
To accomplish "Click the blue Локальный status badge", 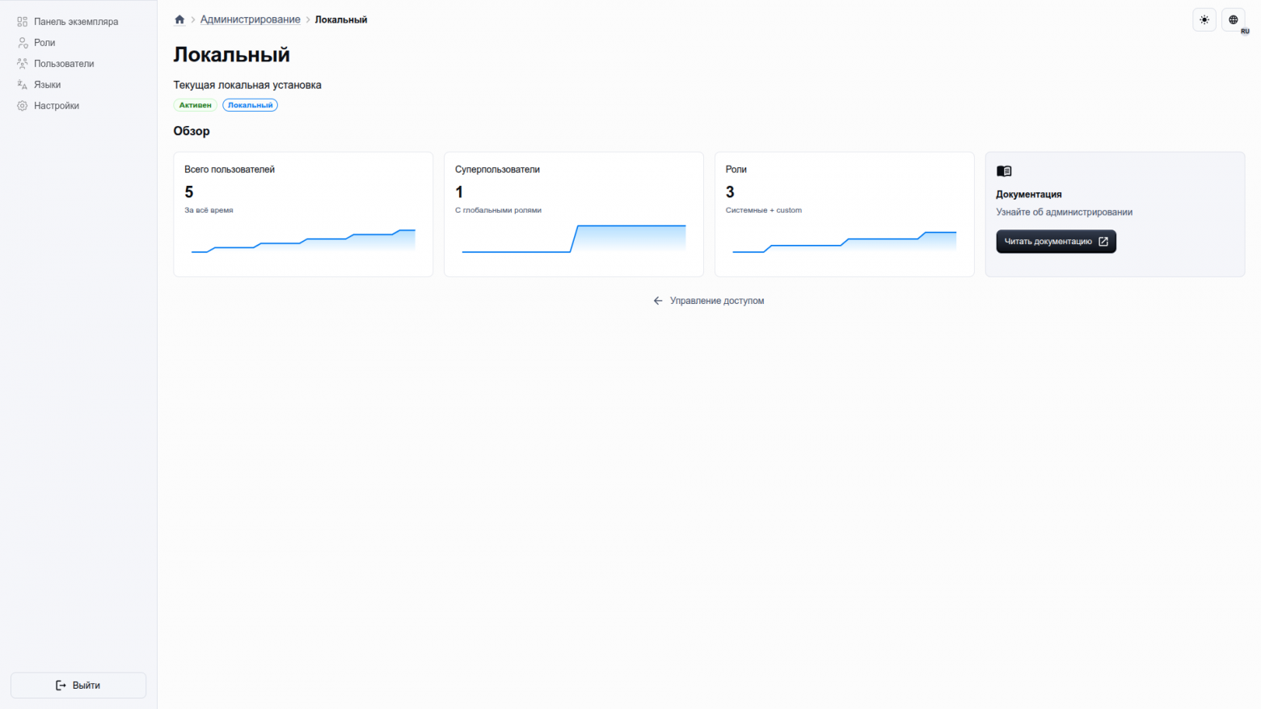I will 250,105.
